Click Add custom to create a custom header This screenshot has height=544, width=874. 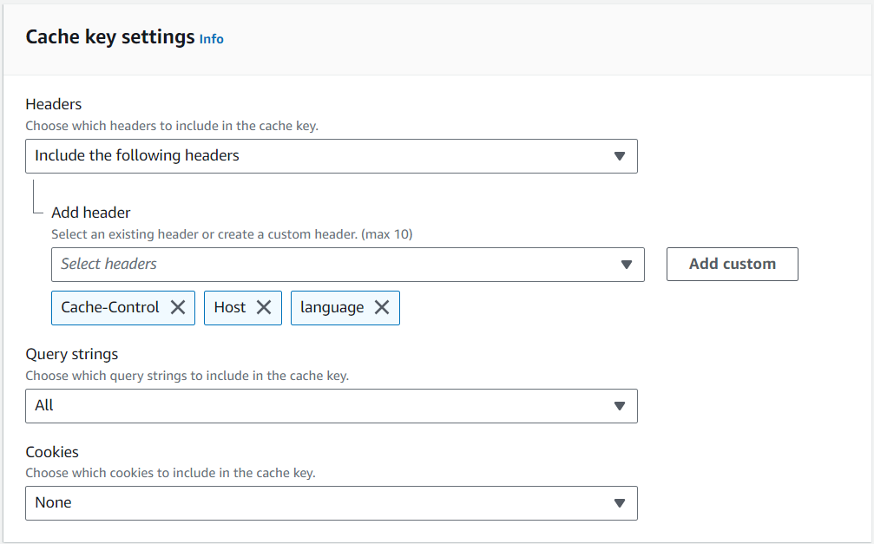point(732,264)
